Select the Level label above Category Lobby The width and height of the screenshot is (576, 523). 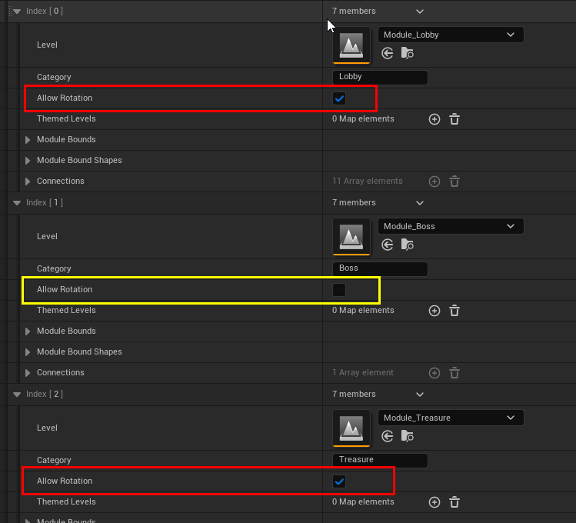coord(47,45)
